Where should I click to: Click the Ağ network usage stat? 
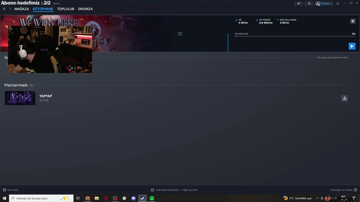point(242,21)
